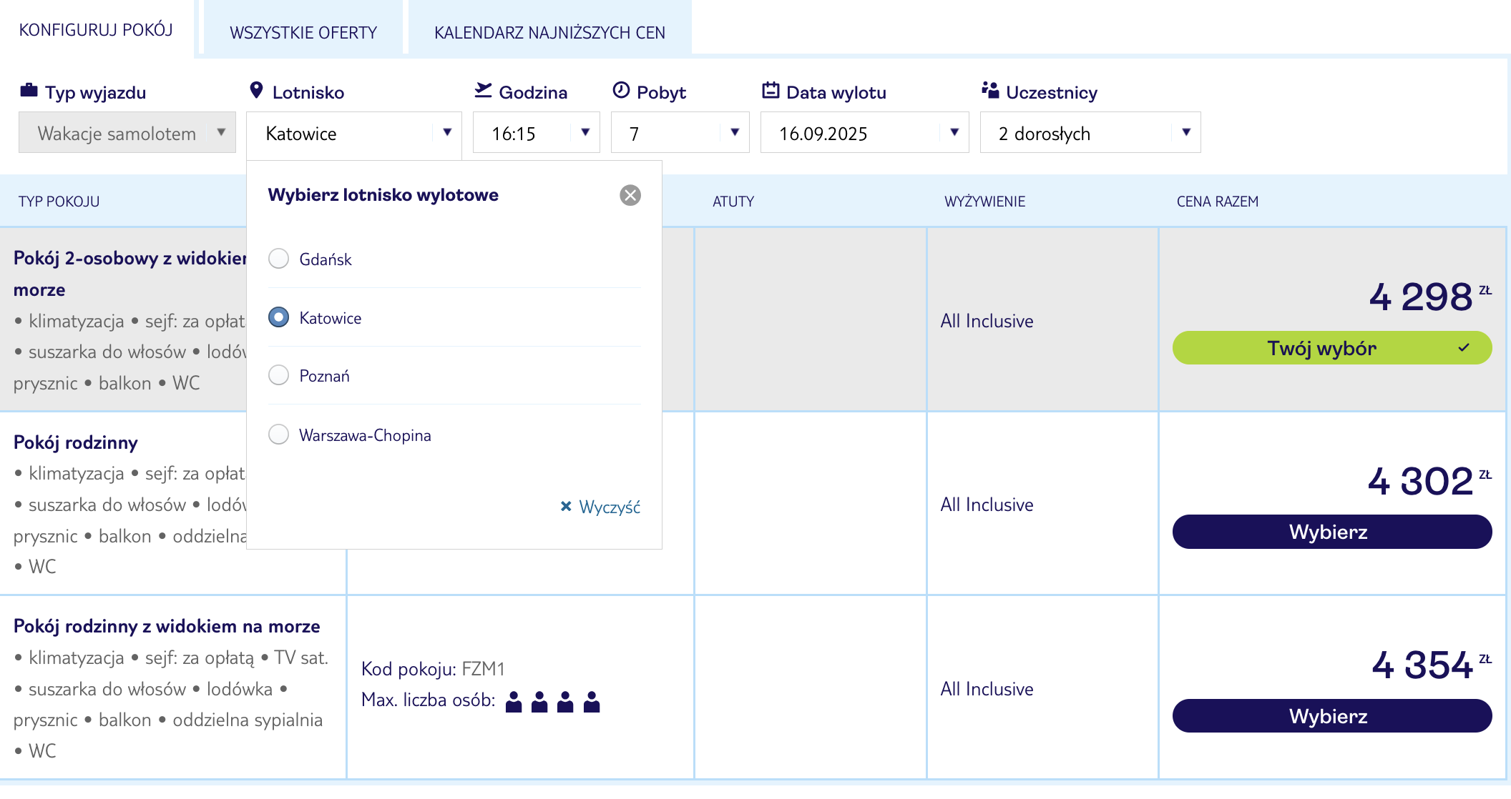Click the price 4 302 zł
This screenshot has height=799, width=1511.
click(x=1429, y=480)
